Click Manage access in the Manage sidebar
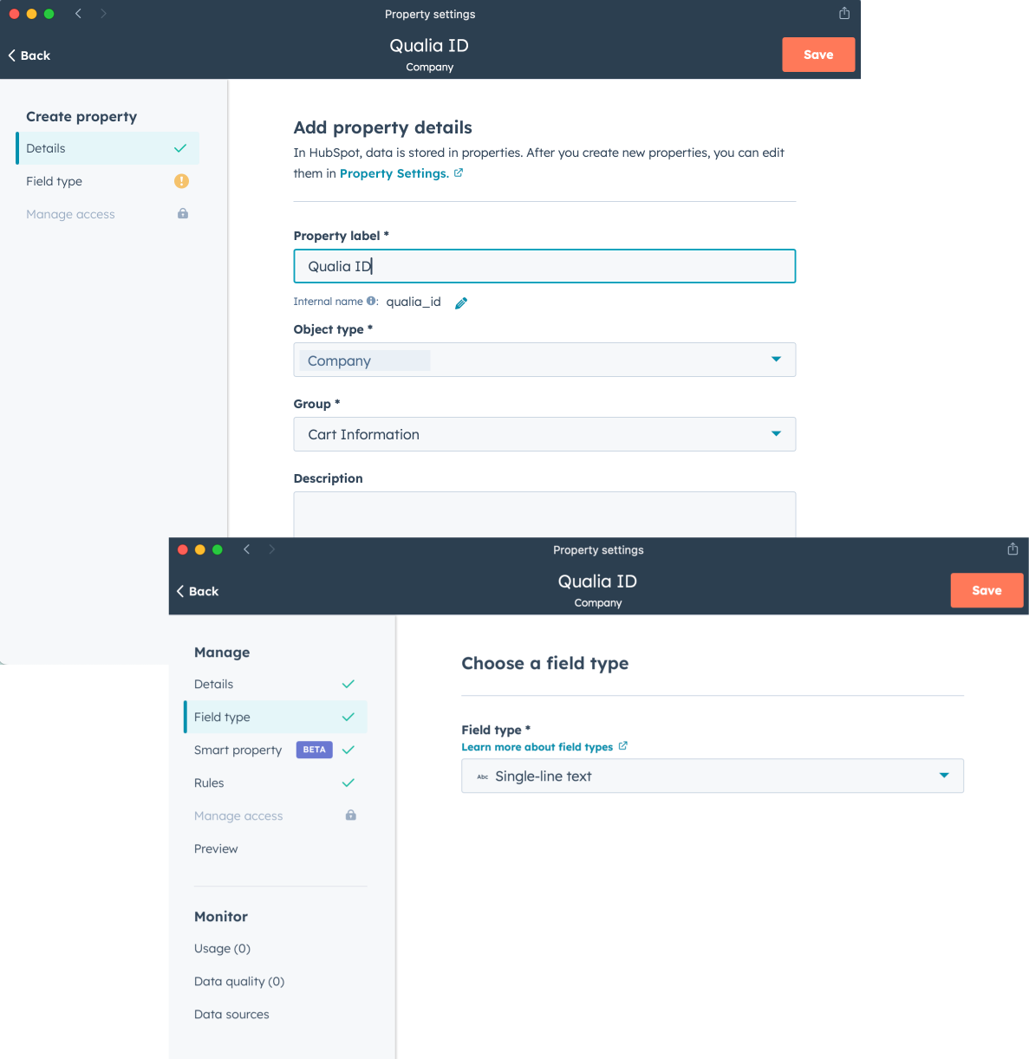The width and height of the screenshot is (1029, 1059). coord(238,815)
